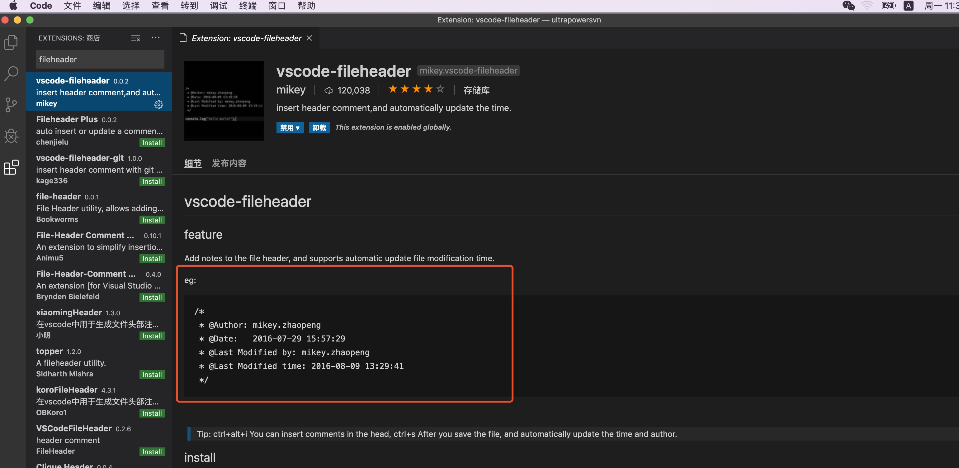This screenshot has height=468, width=959.
Task: Open the 转到 go menu
Action: (189, 6)
